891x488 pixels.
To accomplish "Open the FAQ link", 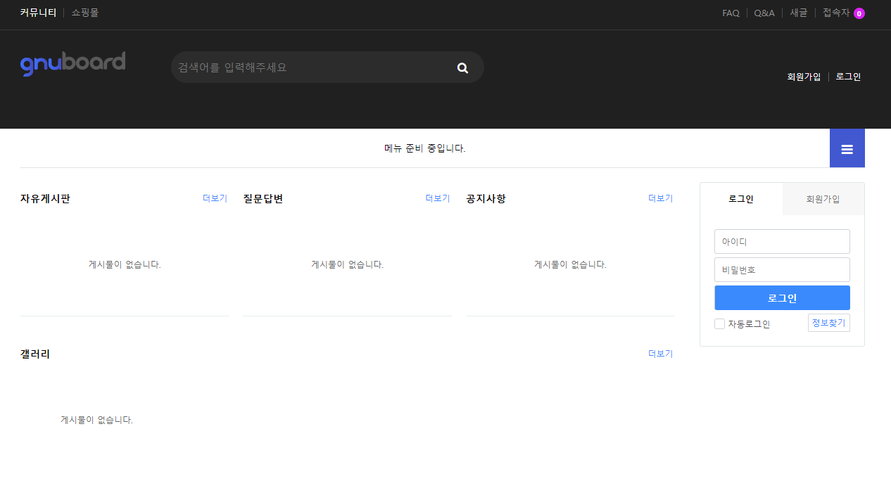I will click(x=731, y=13).
